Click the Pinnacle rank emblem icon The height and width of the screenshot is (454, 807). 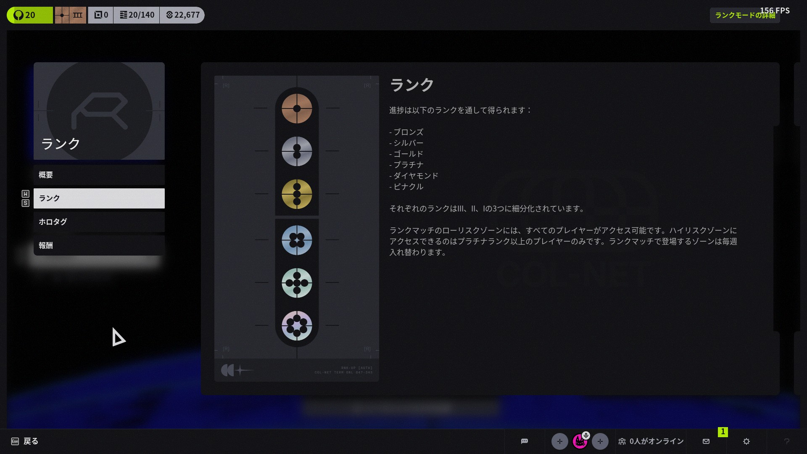click(297, 326)
